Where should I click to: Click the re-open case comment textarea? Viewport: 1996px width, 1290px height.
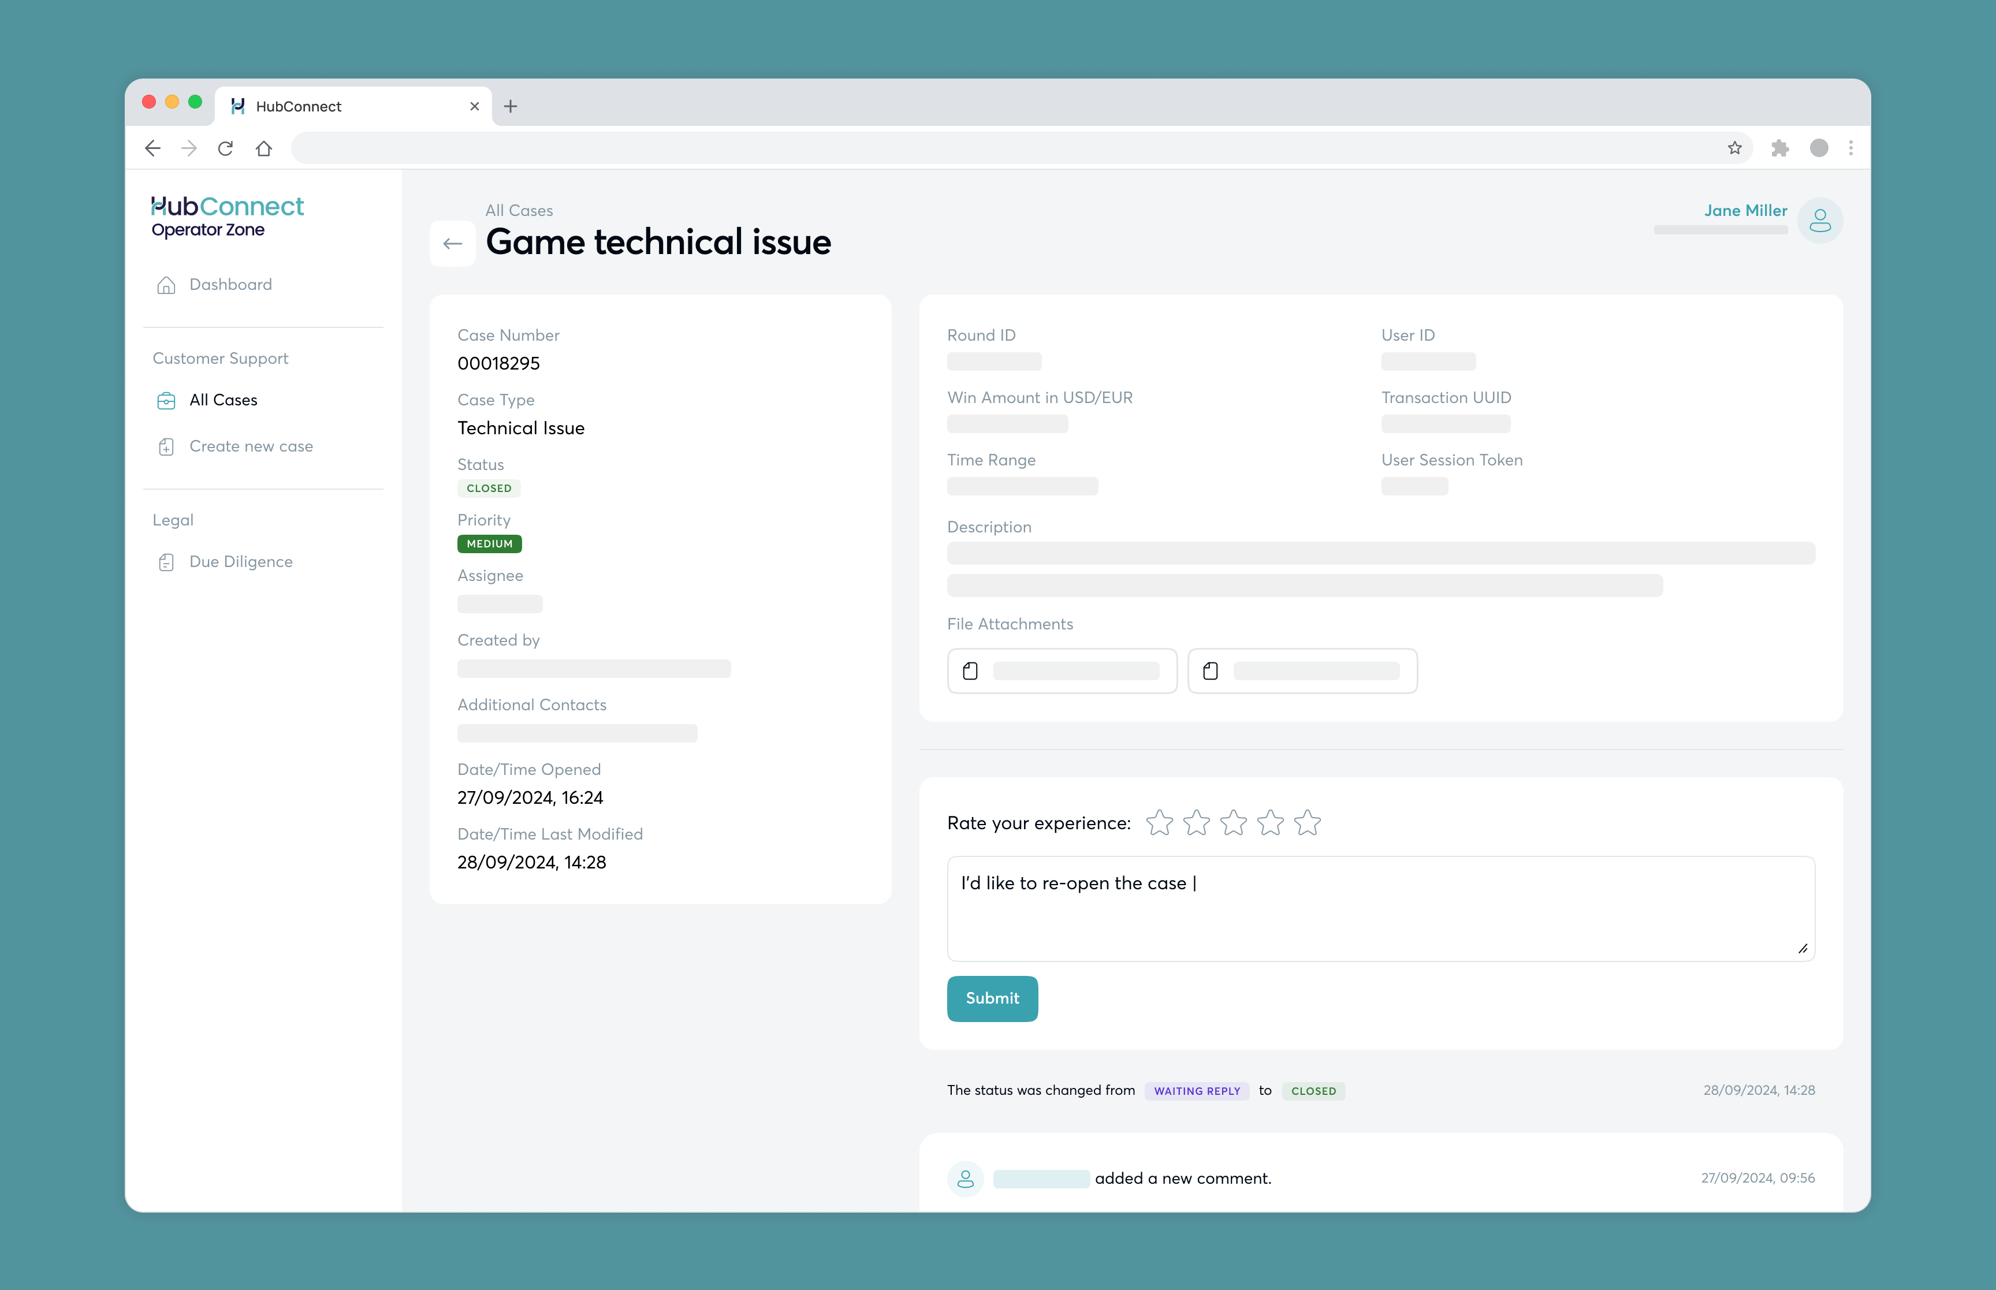(1380, 909)
